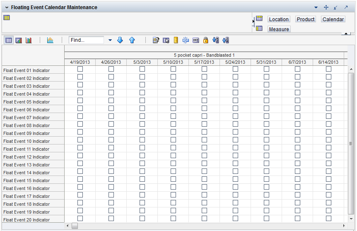Image resolution: width=357 pixels, height=231 pixels.
Task: Select the Float Event 17 Indicator row header
Action: [33, 196]
